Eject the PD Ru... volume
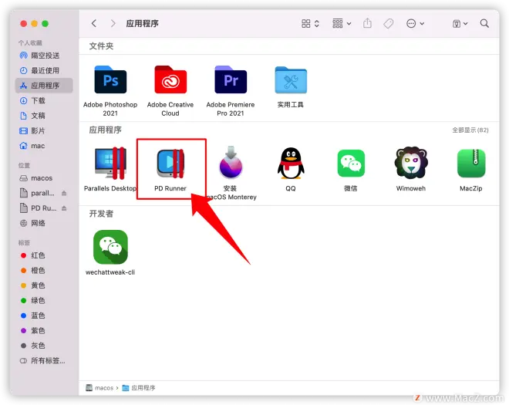509x405 pixels. (x=64, y=208)
